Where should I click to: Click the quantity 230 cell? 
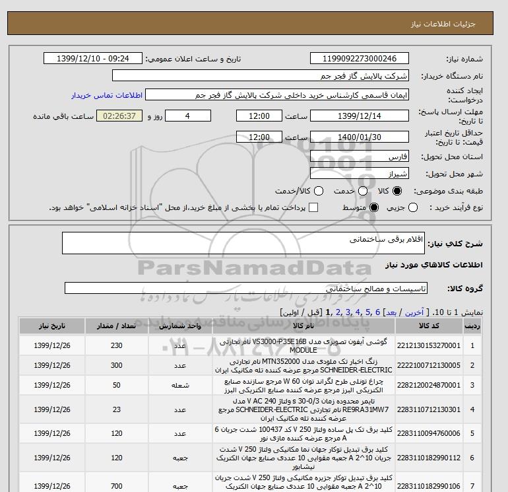click(117, 345)
